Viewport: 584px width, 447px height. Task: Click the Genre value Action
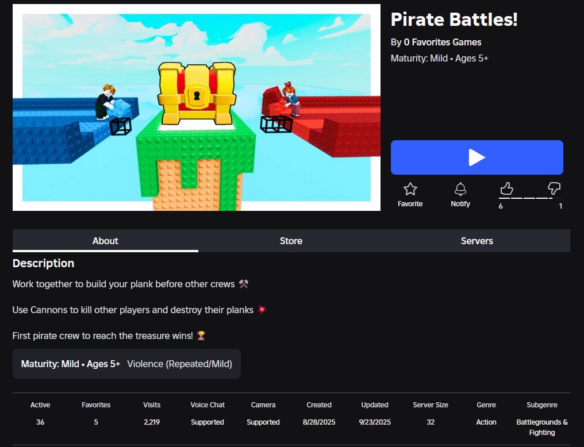(486, 422)
